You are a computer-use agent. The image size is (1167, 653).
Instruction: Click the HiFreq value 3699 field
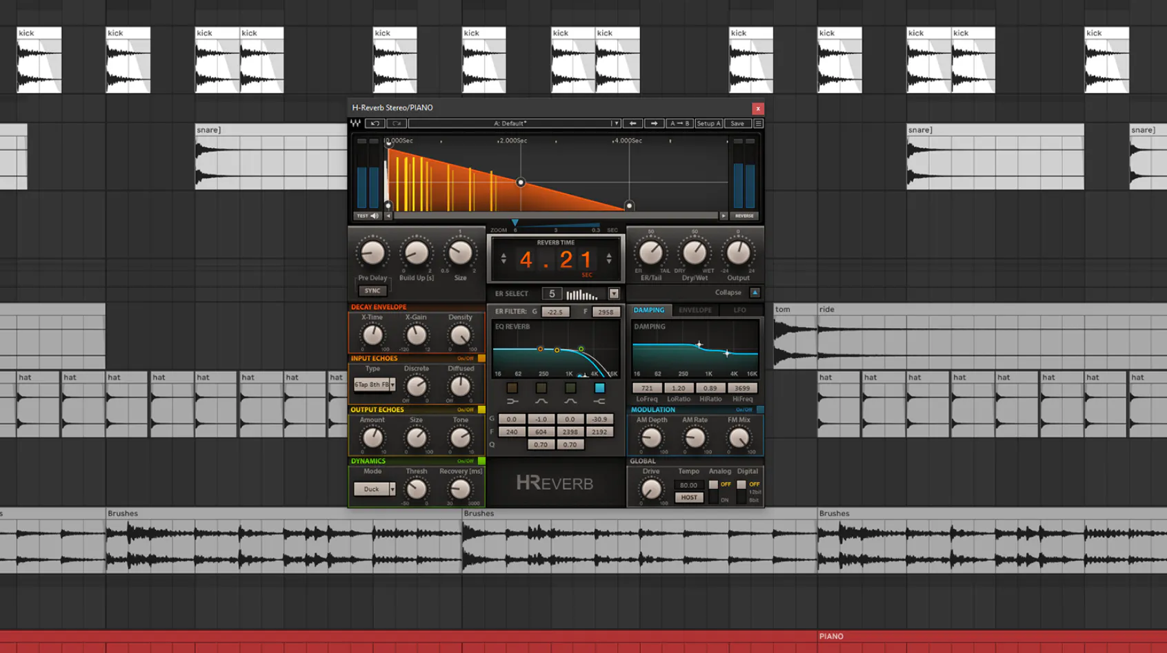click(x=742, y=388)
